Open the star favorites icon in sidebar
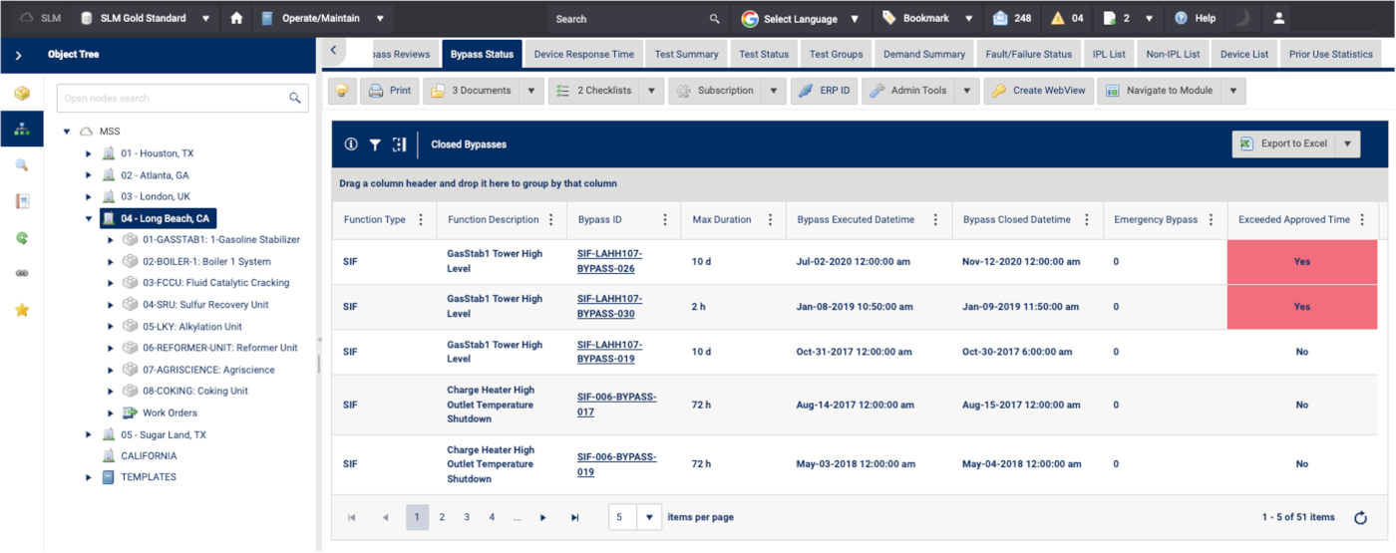1396x553 pixels. tap(22, 310)
